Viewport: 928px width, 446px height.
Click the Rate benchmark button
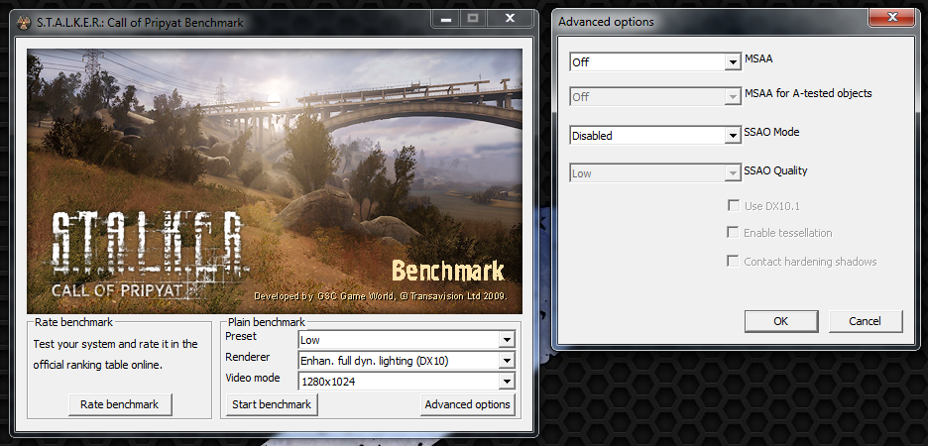[120, 404]
